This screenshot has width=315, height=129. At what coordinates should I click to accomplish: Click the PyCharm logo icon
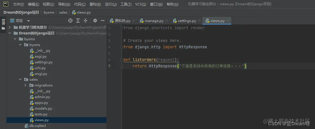click(6, 4)
